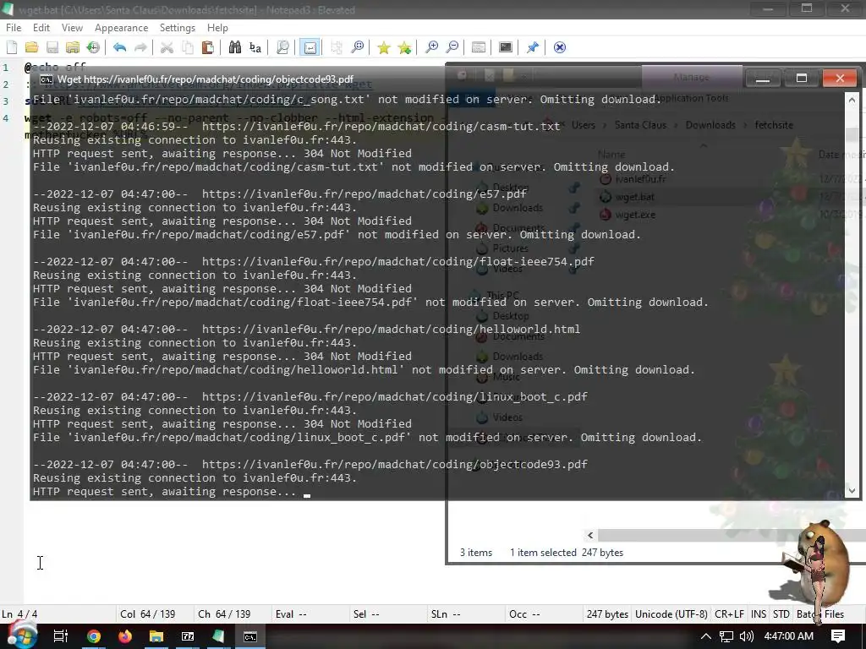Add to favorites with star-plus icon
The width and height of the screenshot is (866, 649).
click(x=404, y=47)
